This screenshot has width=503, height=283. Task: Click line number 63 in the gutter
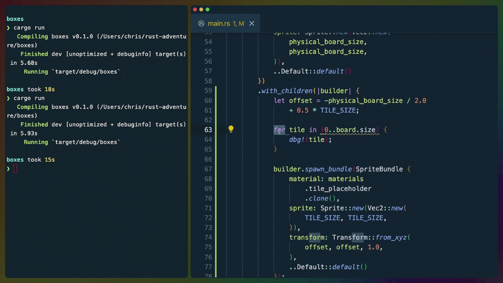coord(208,130)
